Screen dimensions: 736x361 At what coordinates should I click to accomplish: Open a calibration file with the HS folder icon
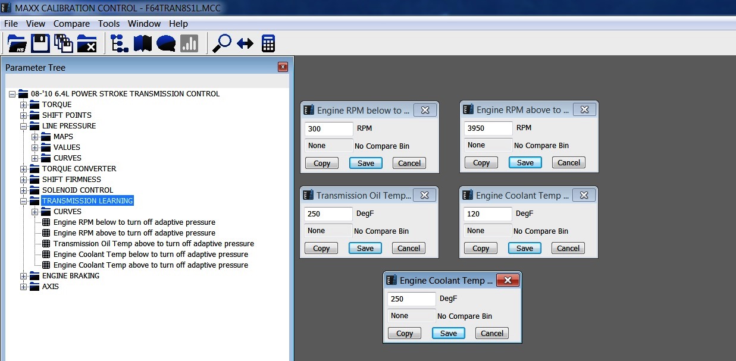[17, 43]
